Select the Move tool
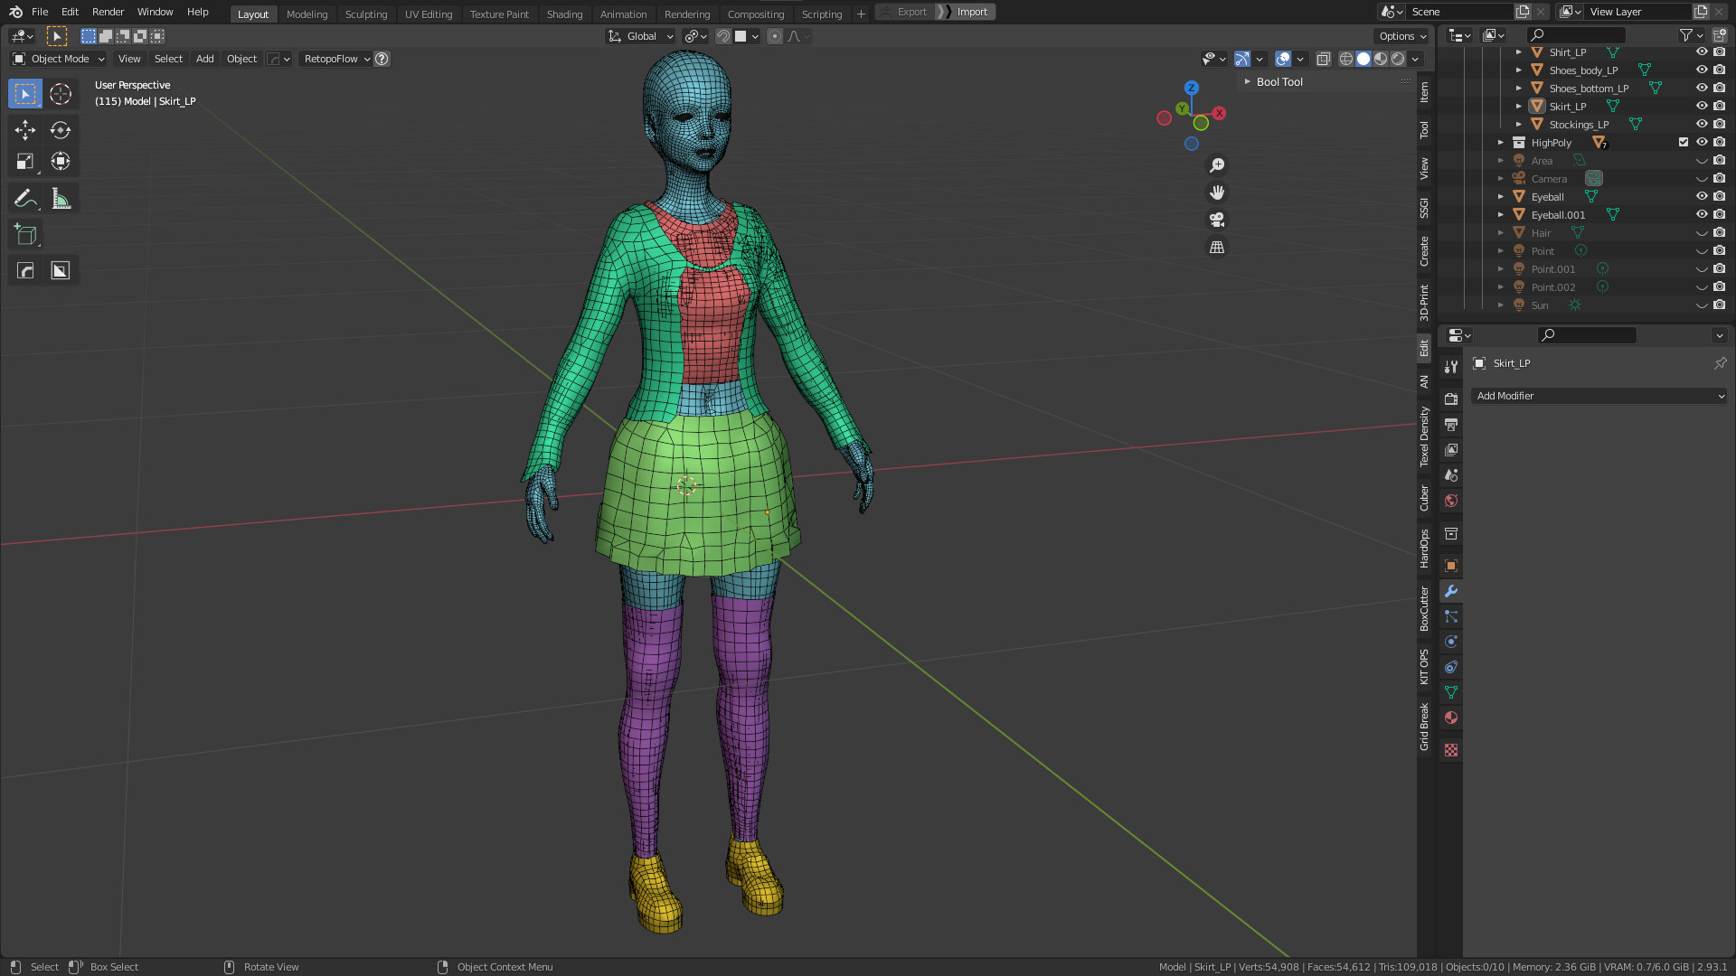The width and height of the screenshot is (1736, 976). (24, 130)
